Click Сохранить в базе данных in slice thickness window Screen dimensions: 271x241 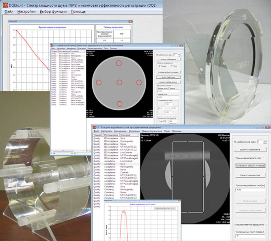point(250,211)
